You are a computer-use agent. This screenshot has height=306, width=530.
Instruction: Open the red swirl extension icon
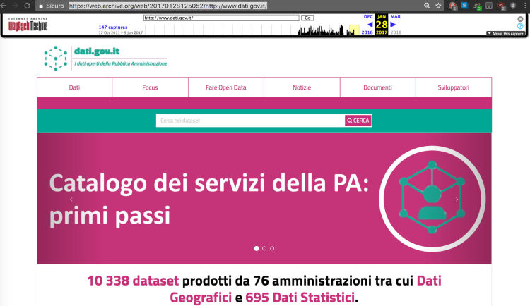(501, 6)
